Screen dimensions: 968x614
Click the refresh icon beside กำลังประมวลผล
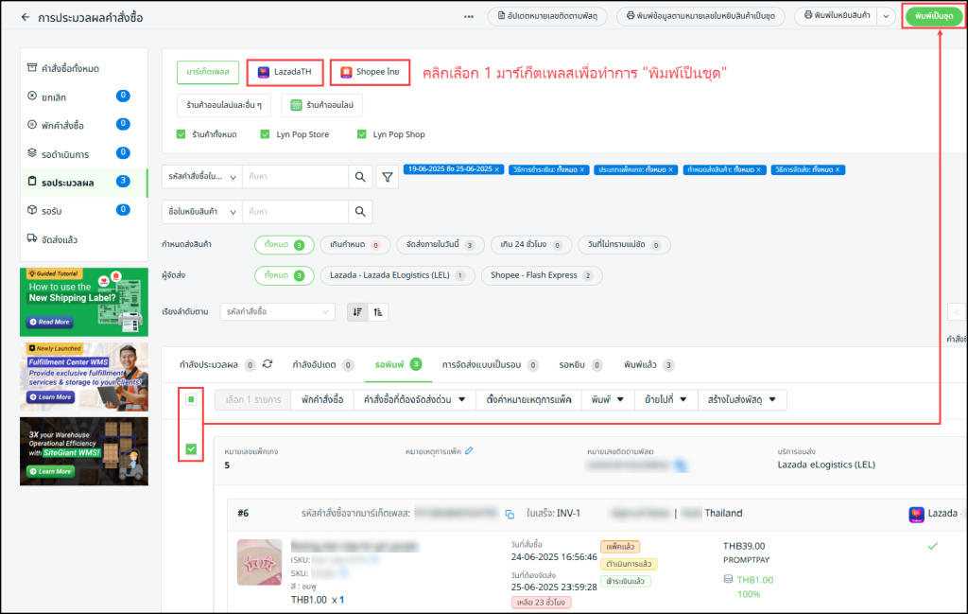[268, 363]
